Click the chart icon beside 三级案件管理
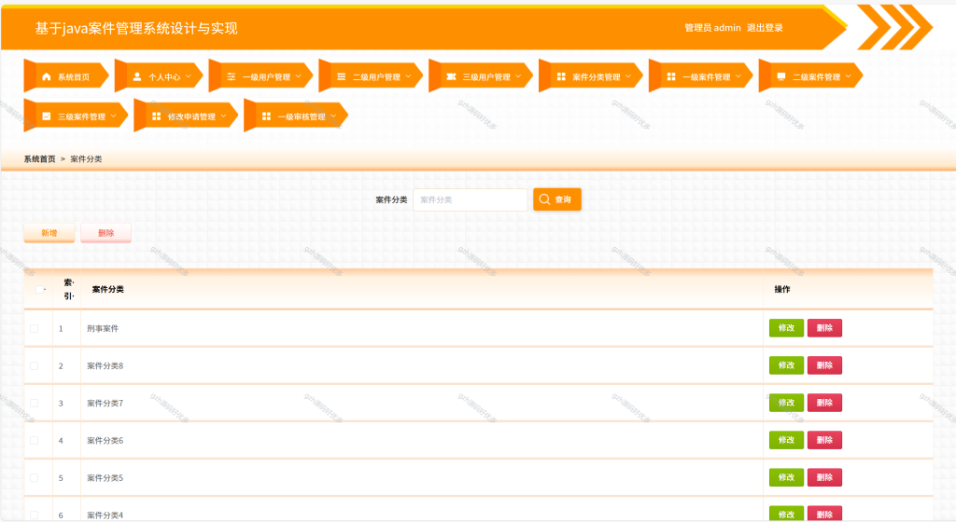This screenshot has width=956, height=522. point(47,117)
